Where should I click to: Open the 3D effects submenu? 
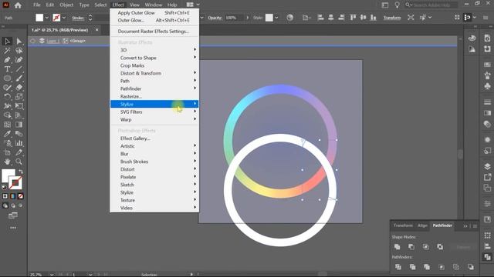coord(154,50)
